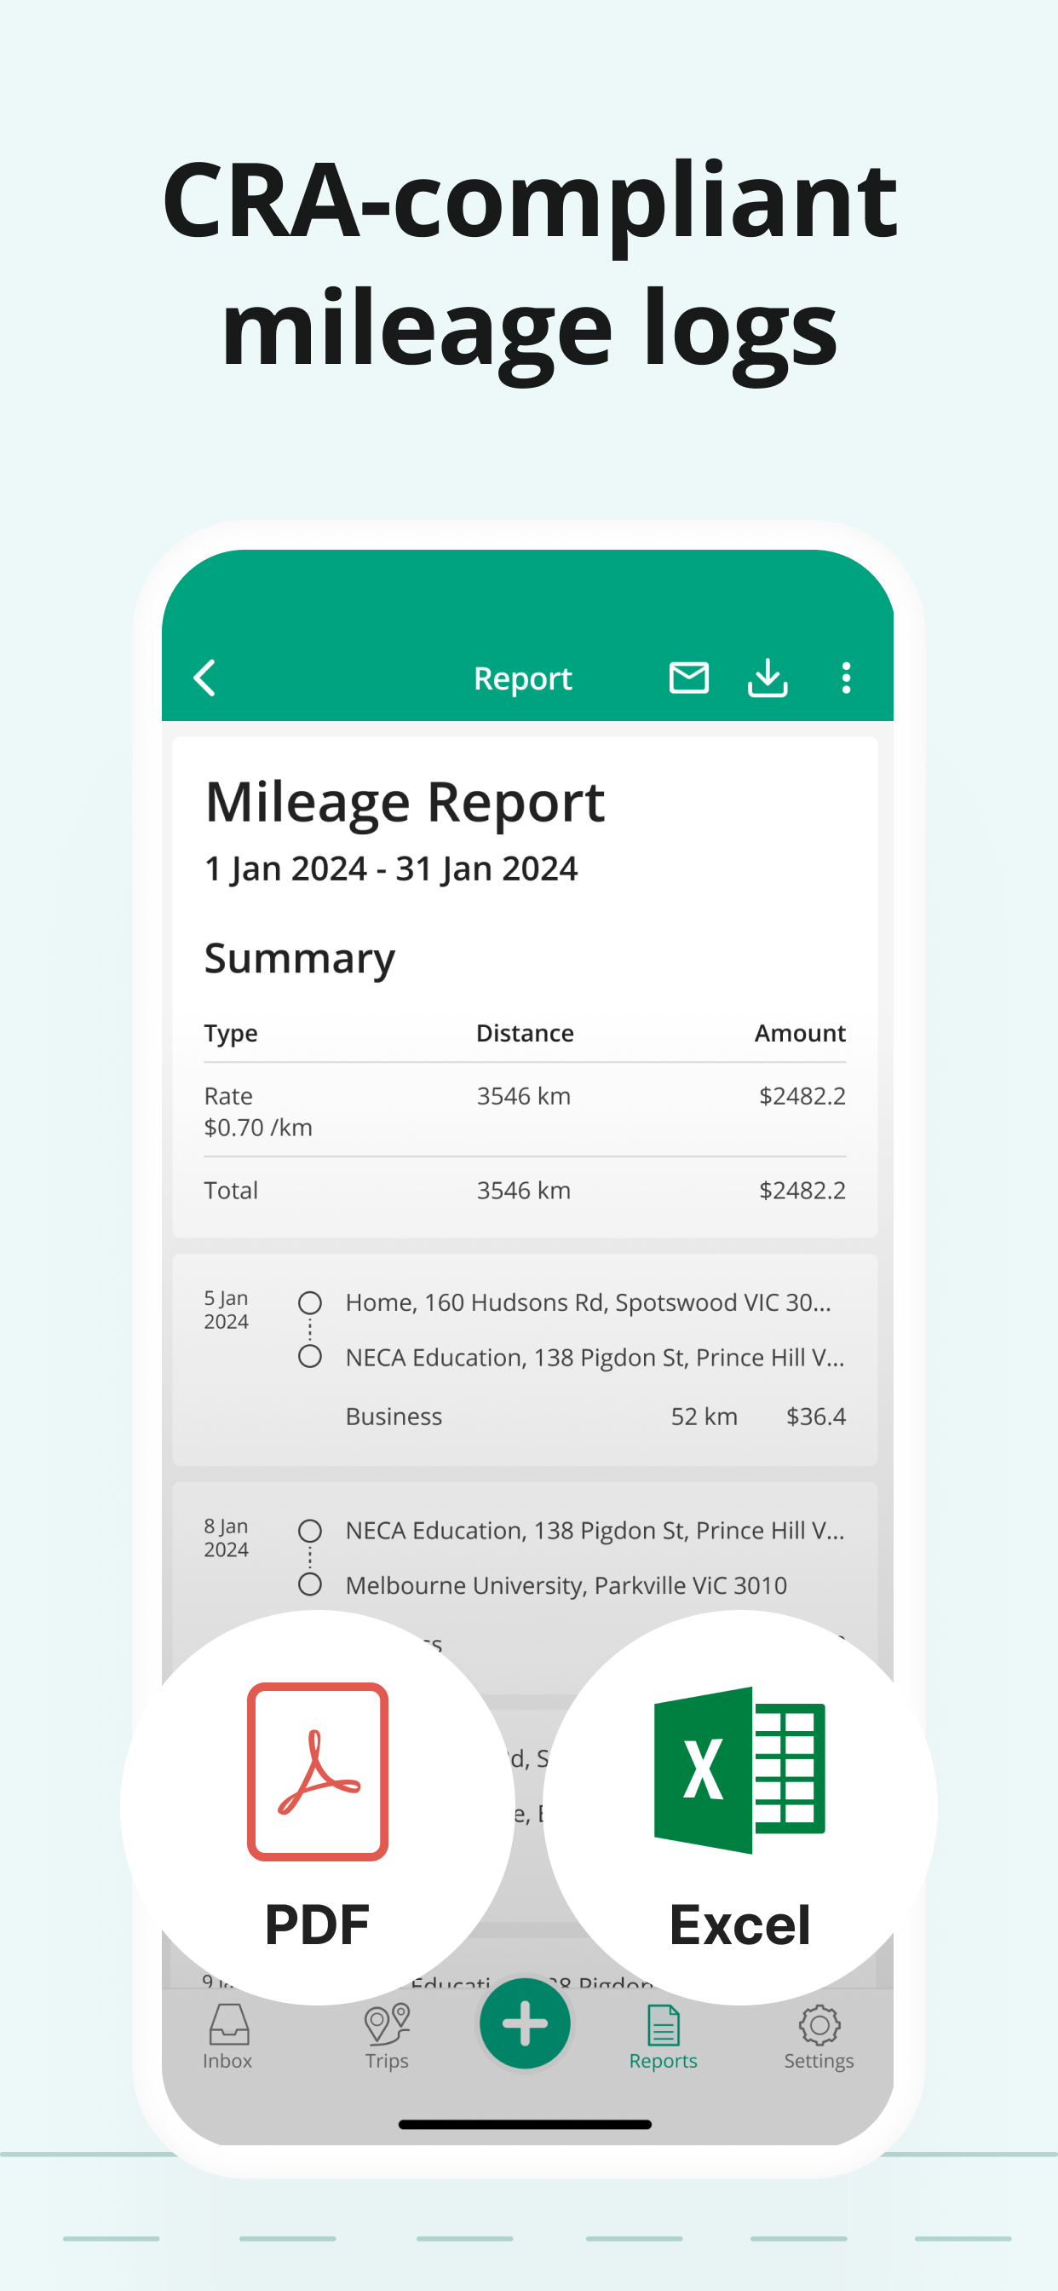Tap Home, 160 Hudsons Rd start address
Screen dimensions: 1058x2291
pyautogui.click(x=589, y=1302)
